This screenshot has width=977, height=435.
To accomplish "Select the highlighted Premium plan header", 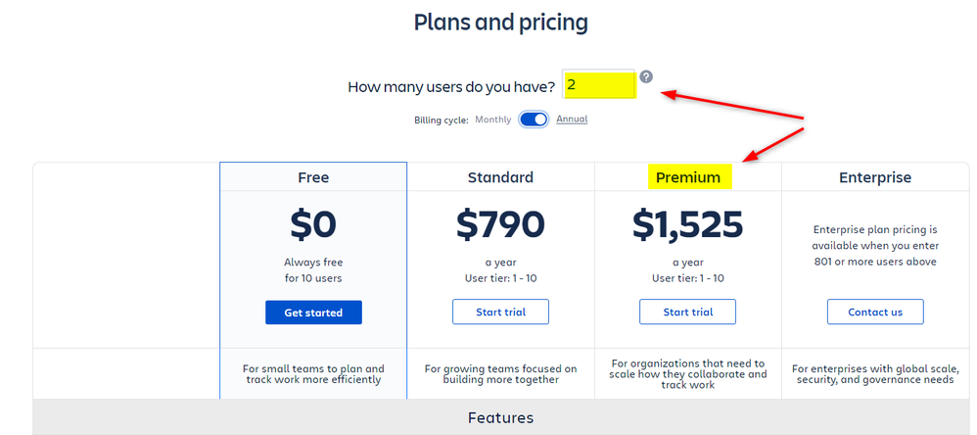I will (x=688, y=177).
